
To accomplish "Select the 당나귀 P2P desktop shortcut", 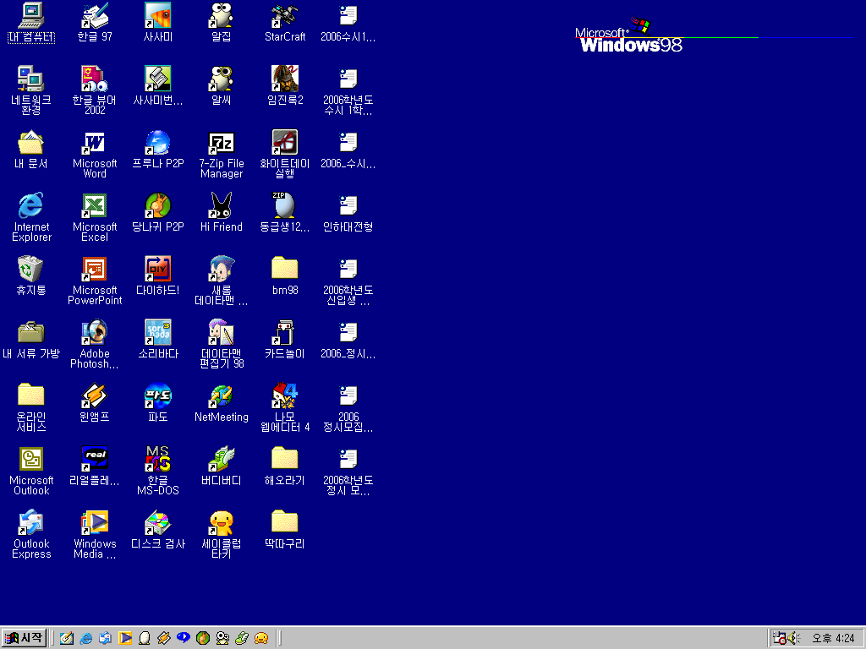I will [x=158, y=213].
